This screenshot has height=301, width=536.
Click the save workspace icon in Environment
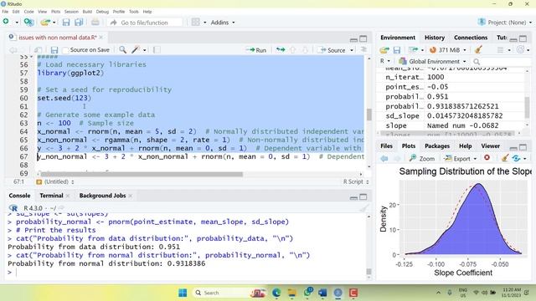pyautogui.click(x=396, y=50)
